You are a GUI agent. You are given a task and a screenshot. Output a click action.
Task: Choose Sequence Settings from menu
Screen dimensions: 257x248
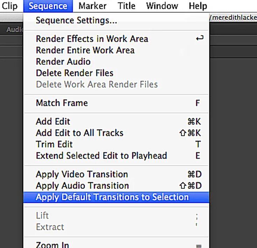click(x=76, y=21)
